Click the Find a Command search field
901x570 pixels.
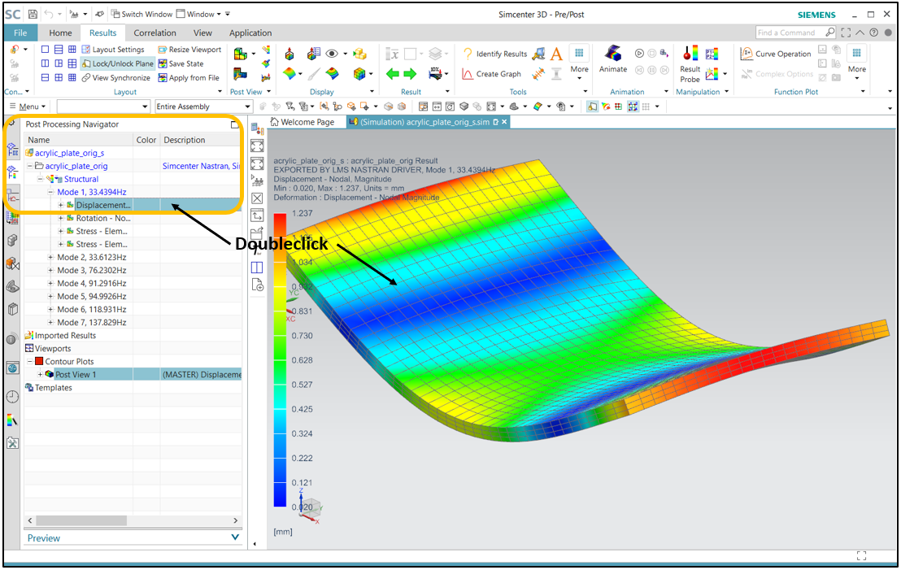click(789, 33)
